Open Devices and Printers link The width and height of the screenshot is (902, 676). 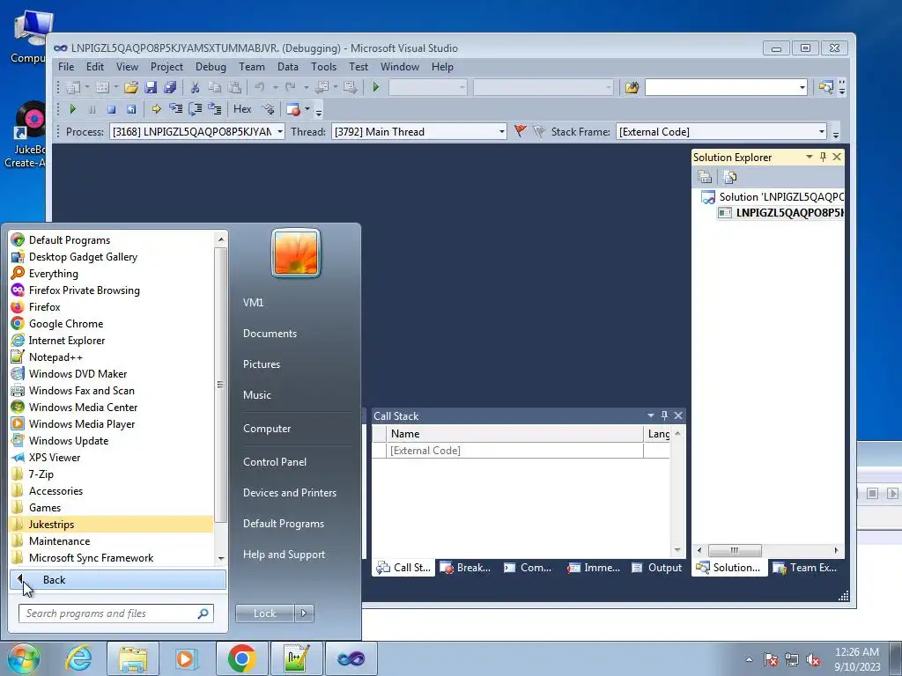point(289,493)
